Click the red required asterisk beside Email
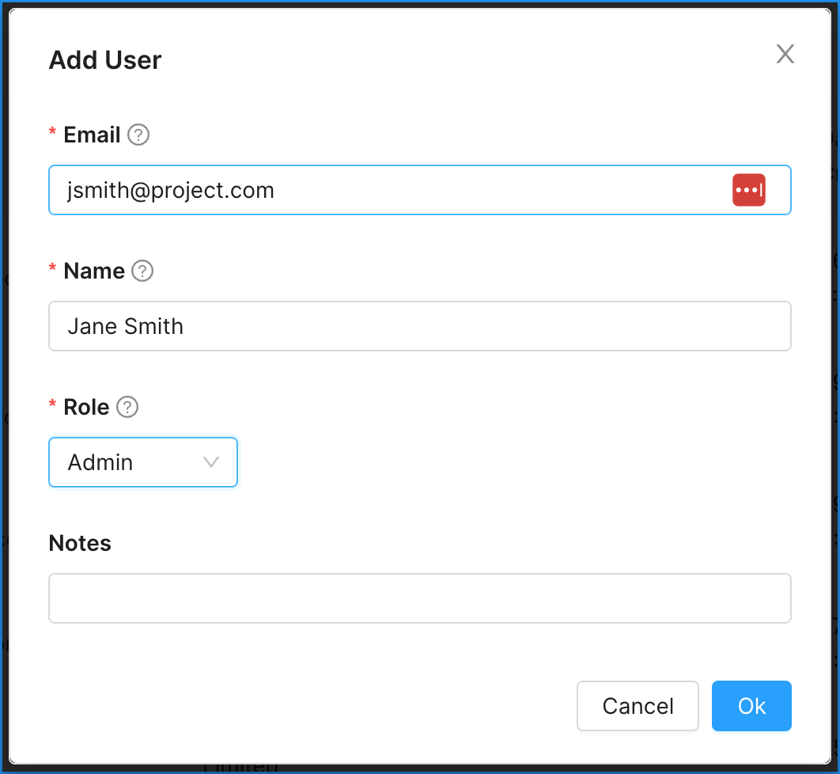The height and width of the screenshot is (774, 840). pyautogui.click(x=52, y=131)
